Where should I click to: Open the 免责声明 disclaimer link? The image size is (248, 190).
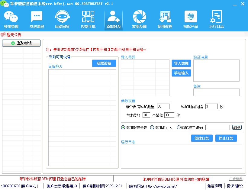(x=214, y=186)
